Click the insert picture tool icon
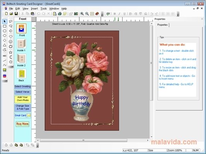The width and height of the screenshot is (206, 154). pyautogui.click(x=5, y=70)
